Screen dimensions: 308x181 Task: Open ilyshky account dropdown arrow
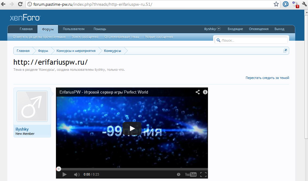coord(219,29)
